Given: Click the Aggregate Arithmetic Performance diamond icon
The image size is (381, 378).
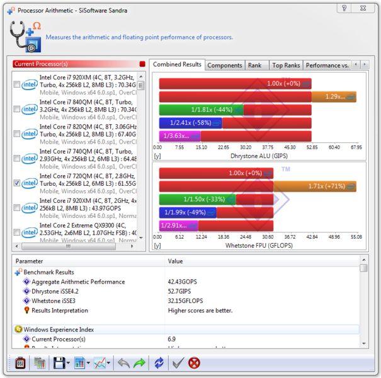Looking at the screenshot, I should pyautogui.click(x=26, y=282).
